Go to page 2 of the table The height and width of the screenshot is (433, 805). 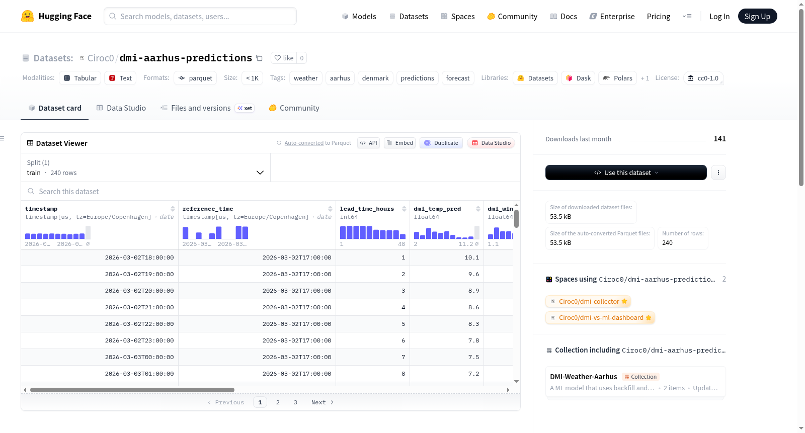pyautogui.click(x=278, y=402)
